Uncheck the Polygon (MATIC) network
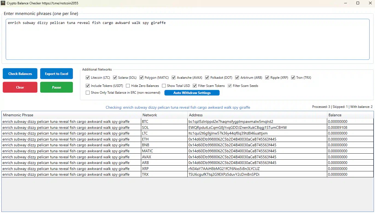Image resolution: width=375 pixels, height=213 pixels. pyautogui.click(x=141, y=78)
